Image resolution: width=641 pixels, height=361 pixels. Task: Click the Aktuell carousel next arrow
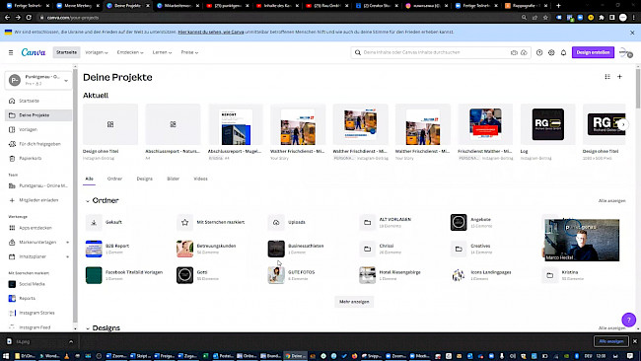click(x=623, y=124)
